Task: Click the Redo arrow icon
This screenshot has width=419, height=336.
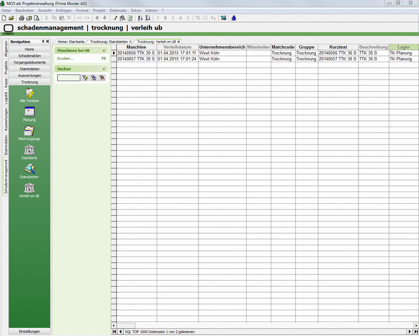Action: (x=87, y=18)
